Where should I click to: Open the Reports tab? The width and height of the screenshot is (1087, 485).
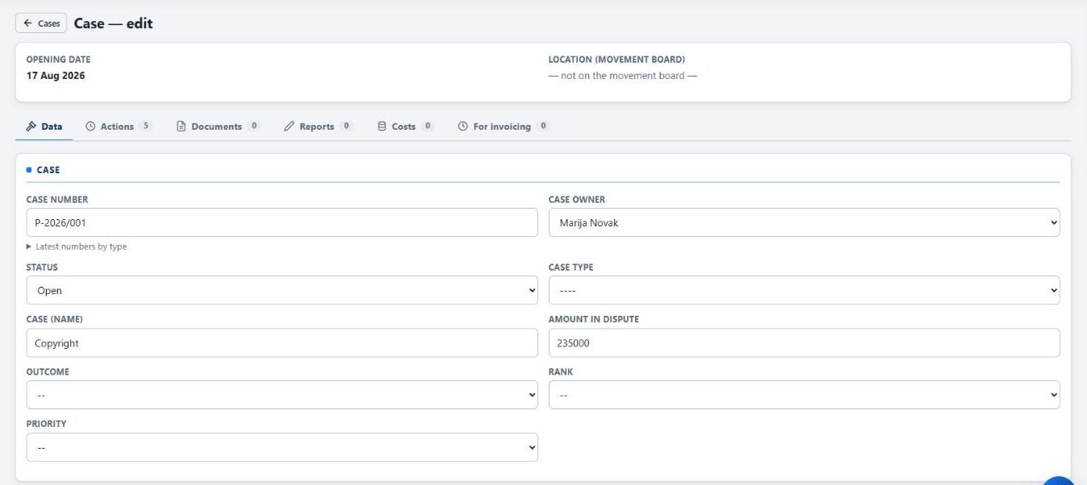[317, 126]
